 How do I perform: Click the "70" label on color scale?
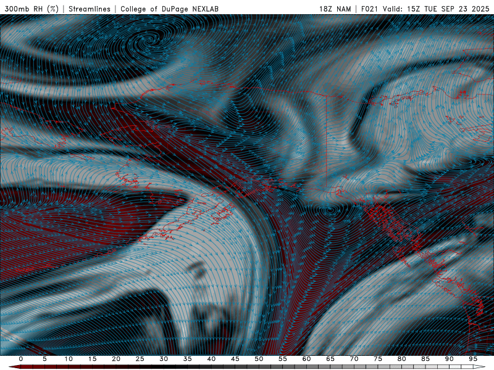[354, 359]
